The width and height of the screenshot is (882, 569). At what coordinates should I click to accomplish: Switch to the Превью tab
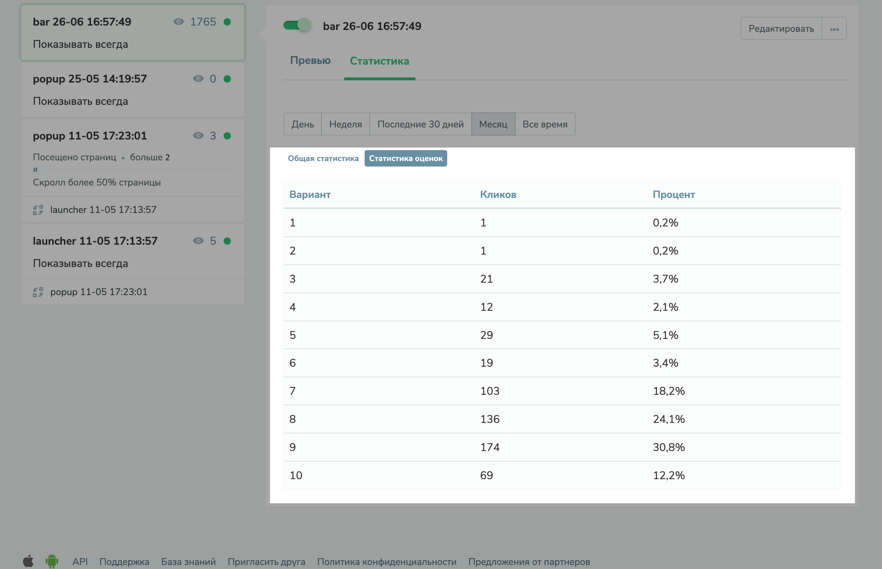tap(310, 61)
